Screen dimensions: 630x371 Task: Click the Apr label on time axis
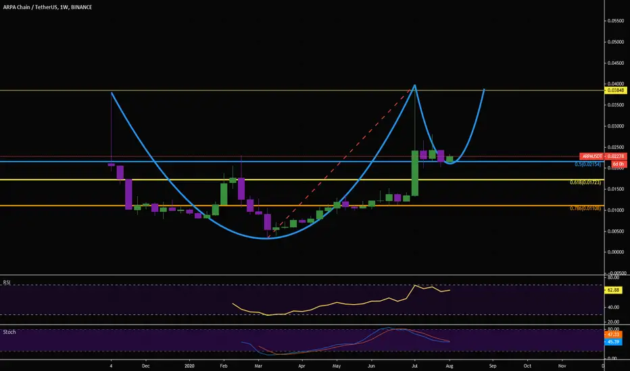(301, 366)
